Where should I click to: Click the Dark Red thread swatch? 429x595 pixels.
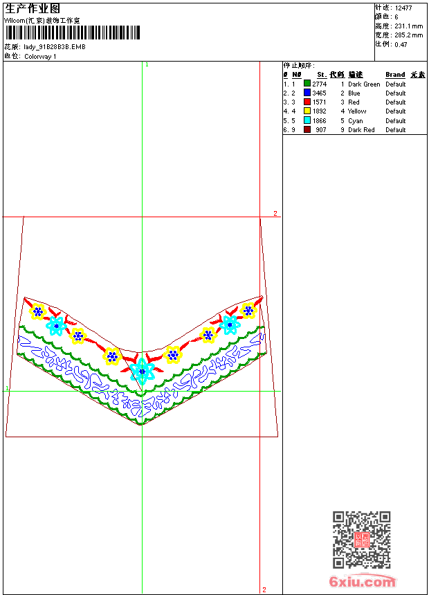pyautogui.click(x=307, y=129)
